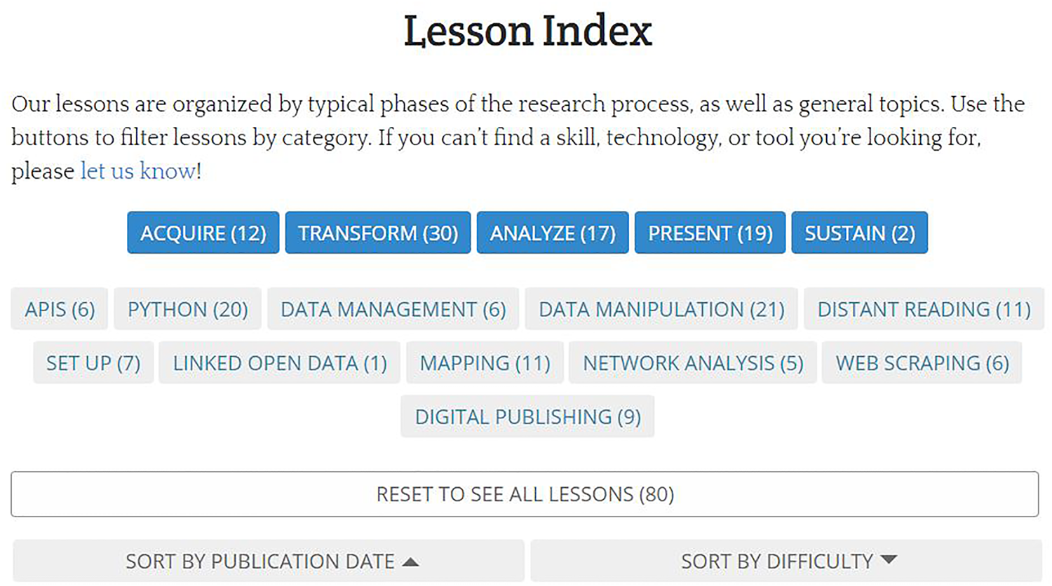Reset to see all 80 lessons
This screenshot has height=586, width=1052.
(x=525, y=494)
